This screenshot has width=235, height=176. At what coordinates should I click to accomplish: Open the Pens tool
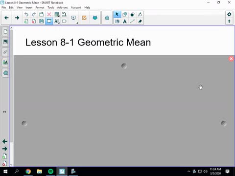coord(117,21)
